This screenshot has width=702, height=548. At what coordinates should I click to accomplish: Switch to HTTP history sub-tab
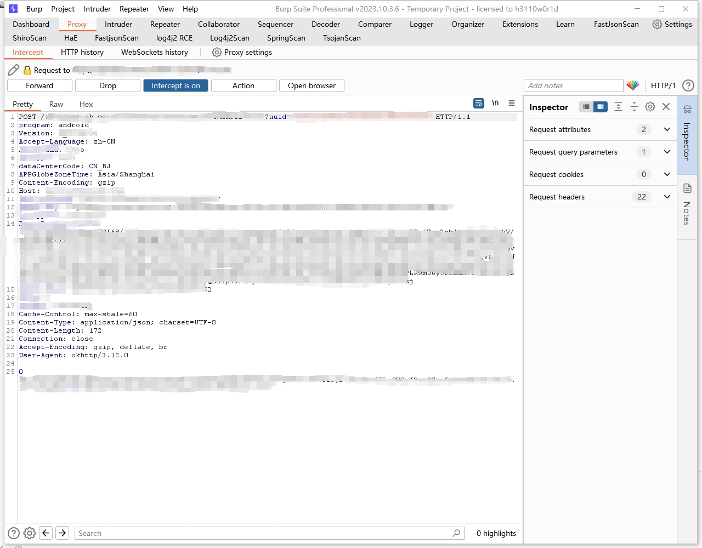pos(82,52)
